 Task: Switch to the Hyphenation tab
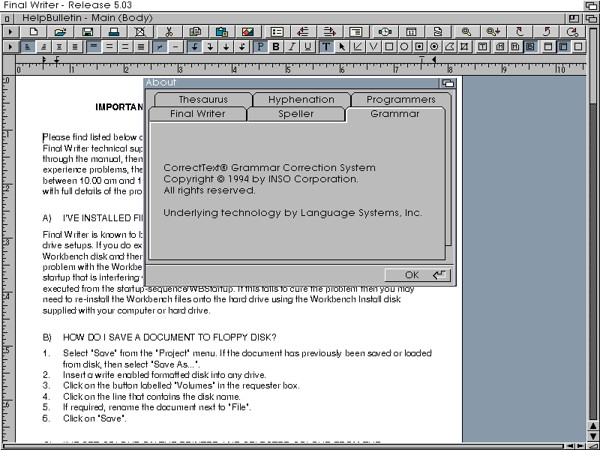[x=301, y=100]
